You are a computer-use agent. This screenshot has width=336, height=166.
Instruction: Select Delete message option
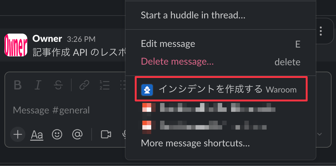221,62
